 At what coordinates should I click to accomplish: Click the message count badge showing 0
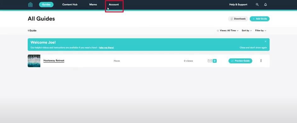click(x=214, y=61)
